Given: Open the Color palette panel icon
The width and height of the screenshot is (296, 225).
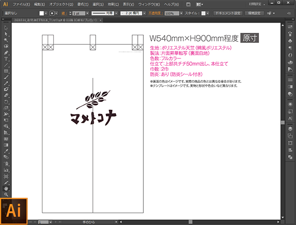Looking at the screenshot, I should 290,62.
